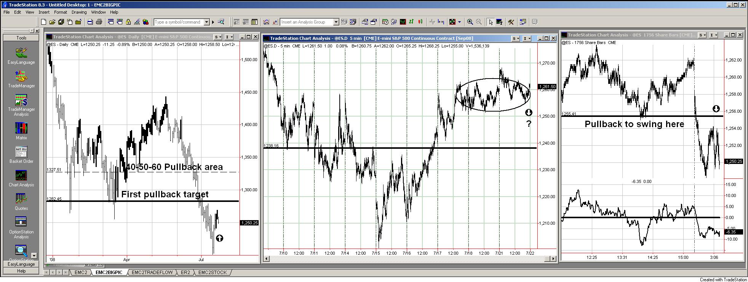The width and height of the screenshot is (748, 282).
Task: Click the OHLC bar type icon
Action: tap(411, 22)
